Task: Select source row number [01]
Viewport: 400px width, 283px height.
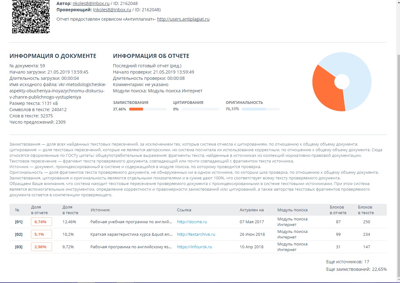Action: click(x=19, y=222)
